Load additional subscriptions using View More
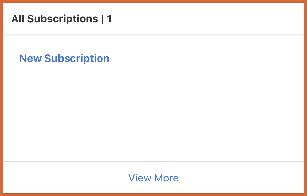 click(x=153, y=178)
